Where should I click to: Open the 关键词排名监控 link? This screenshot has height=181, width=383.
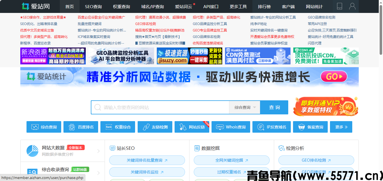[147, 172]
